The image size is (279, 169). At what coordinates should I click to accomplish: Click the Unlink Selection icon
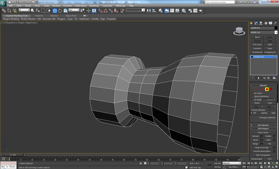pyautogui.click(x=9, y=10)
